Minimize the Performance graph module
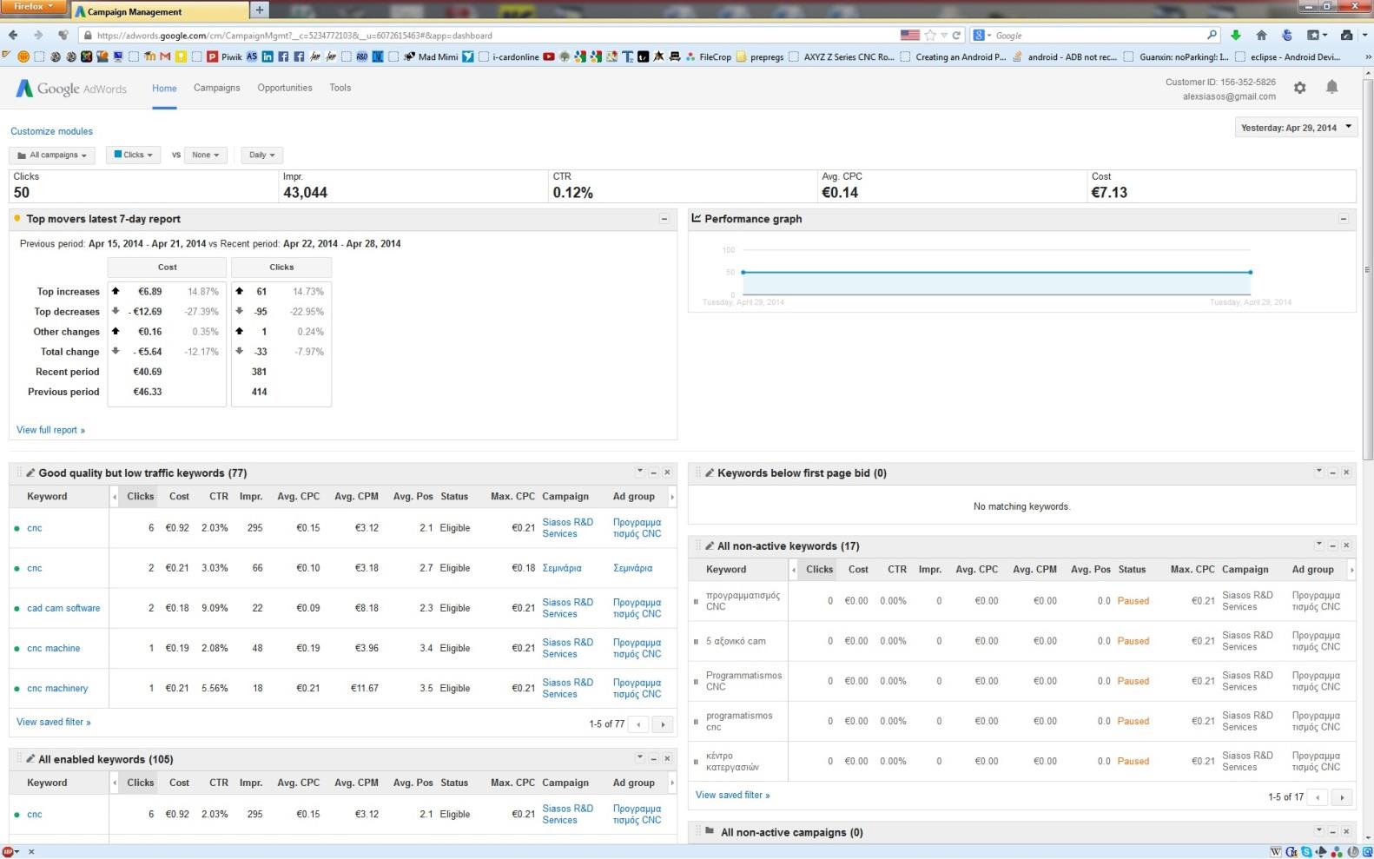Screen dimensions: 1374x859 click(x=1343, y=219)
